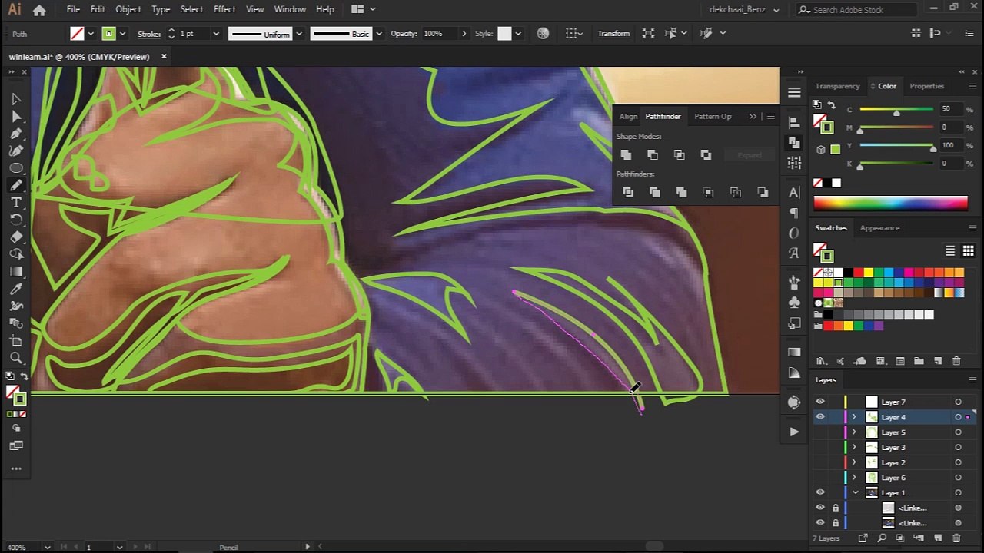Image resolution: width=984 pixels, height=553 pixels.
Task: Collapse Layer 1 contents
Action: click(855, 492)
